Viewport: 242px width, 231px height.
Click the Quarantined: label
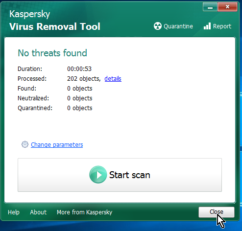coord(35,108)
